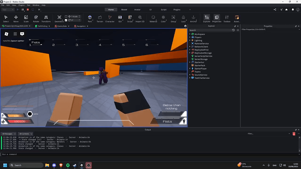Screen dimensions: 301x169
Task: Switch to the Pathfinding script tab
Action: (x=42, y=26)
